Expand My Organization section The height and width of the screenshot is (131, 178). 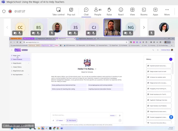point(20,75)
